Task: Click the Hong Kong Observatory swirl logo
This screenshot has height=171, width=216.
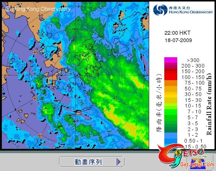Action: (x=160, y=10)
